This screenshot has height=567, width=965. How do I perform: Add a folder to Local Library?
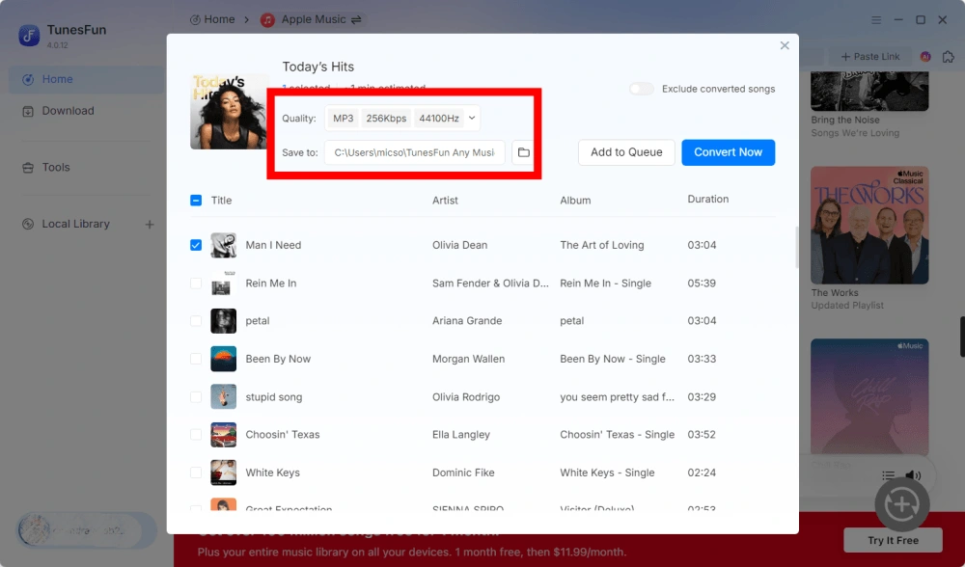tap(150, 225)
